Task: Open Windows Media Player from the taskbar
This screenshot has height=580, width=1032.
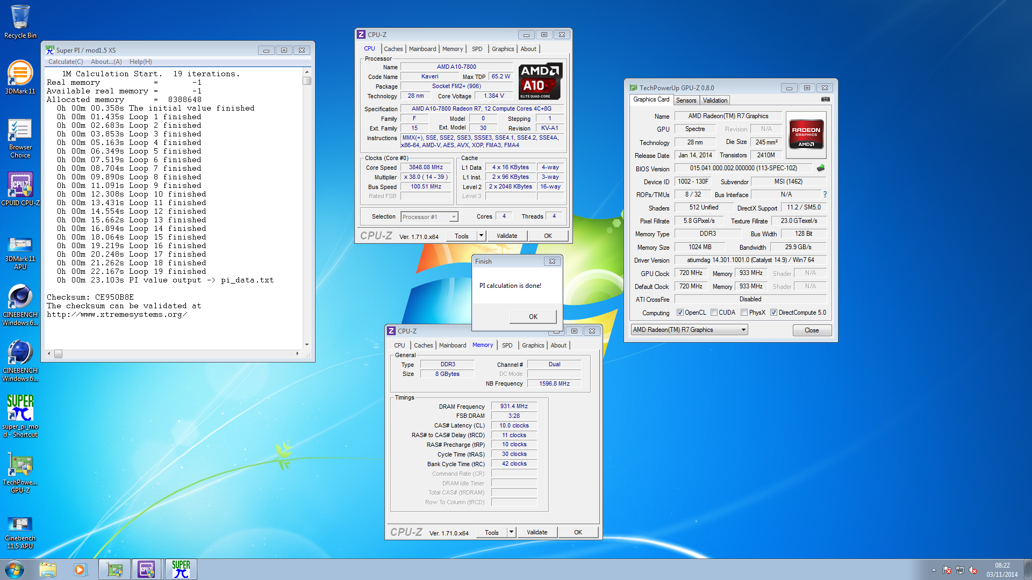Action: [x=80, y=569]
